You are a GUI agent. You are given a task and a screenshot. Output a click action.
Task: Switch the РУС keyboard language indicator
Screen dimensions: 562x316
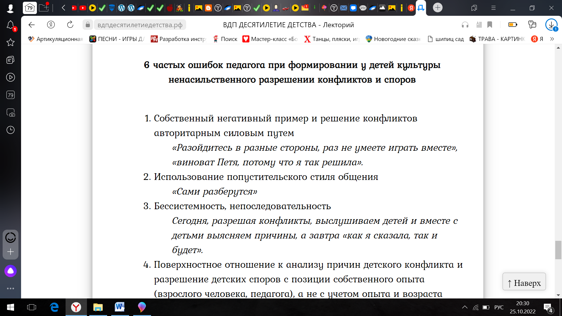pos(499,307)
